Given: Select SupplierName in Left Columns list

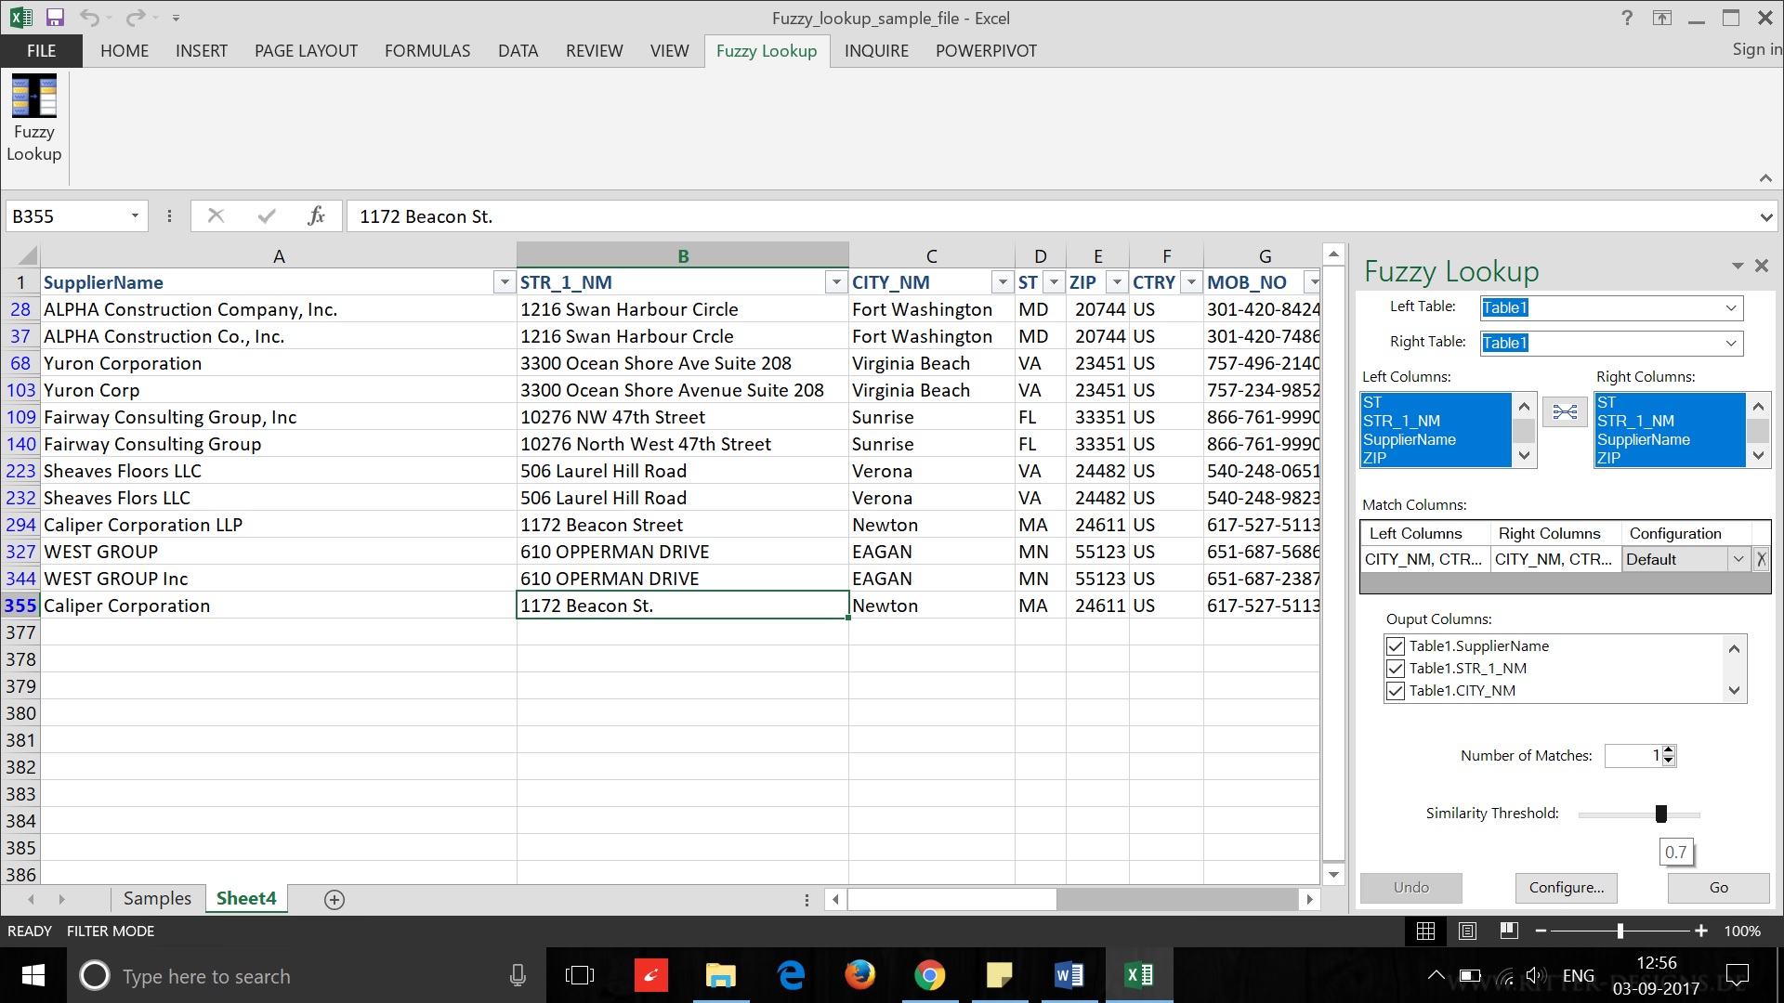Looking at the screenshot, I should coord(1410,439).
